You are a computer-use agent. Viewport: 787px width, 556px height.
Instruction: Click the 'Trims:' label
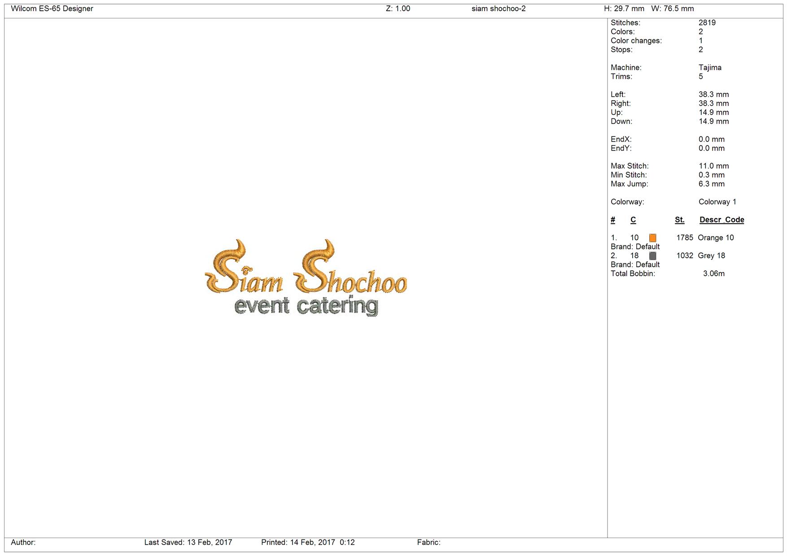click(x=621, y=77)
